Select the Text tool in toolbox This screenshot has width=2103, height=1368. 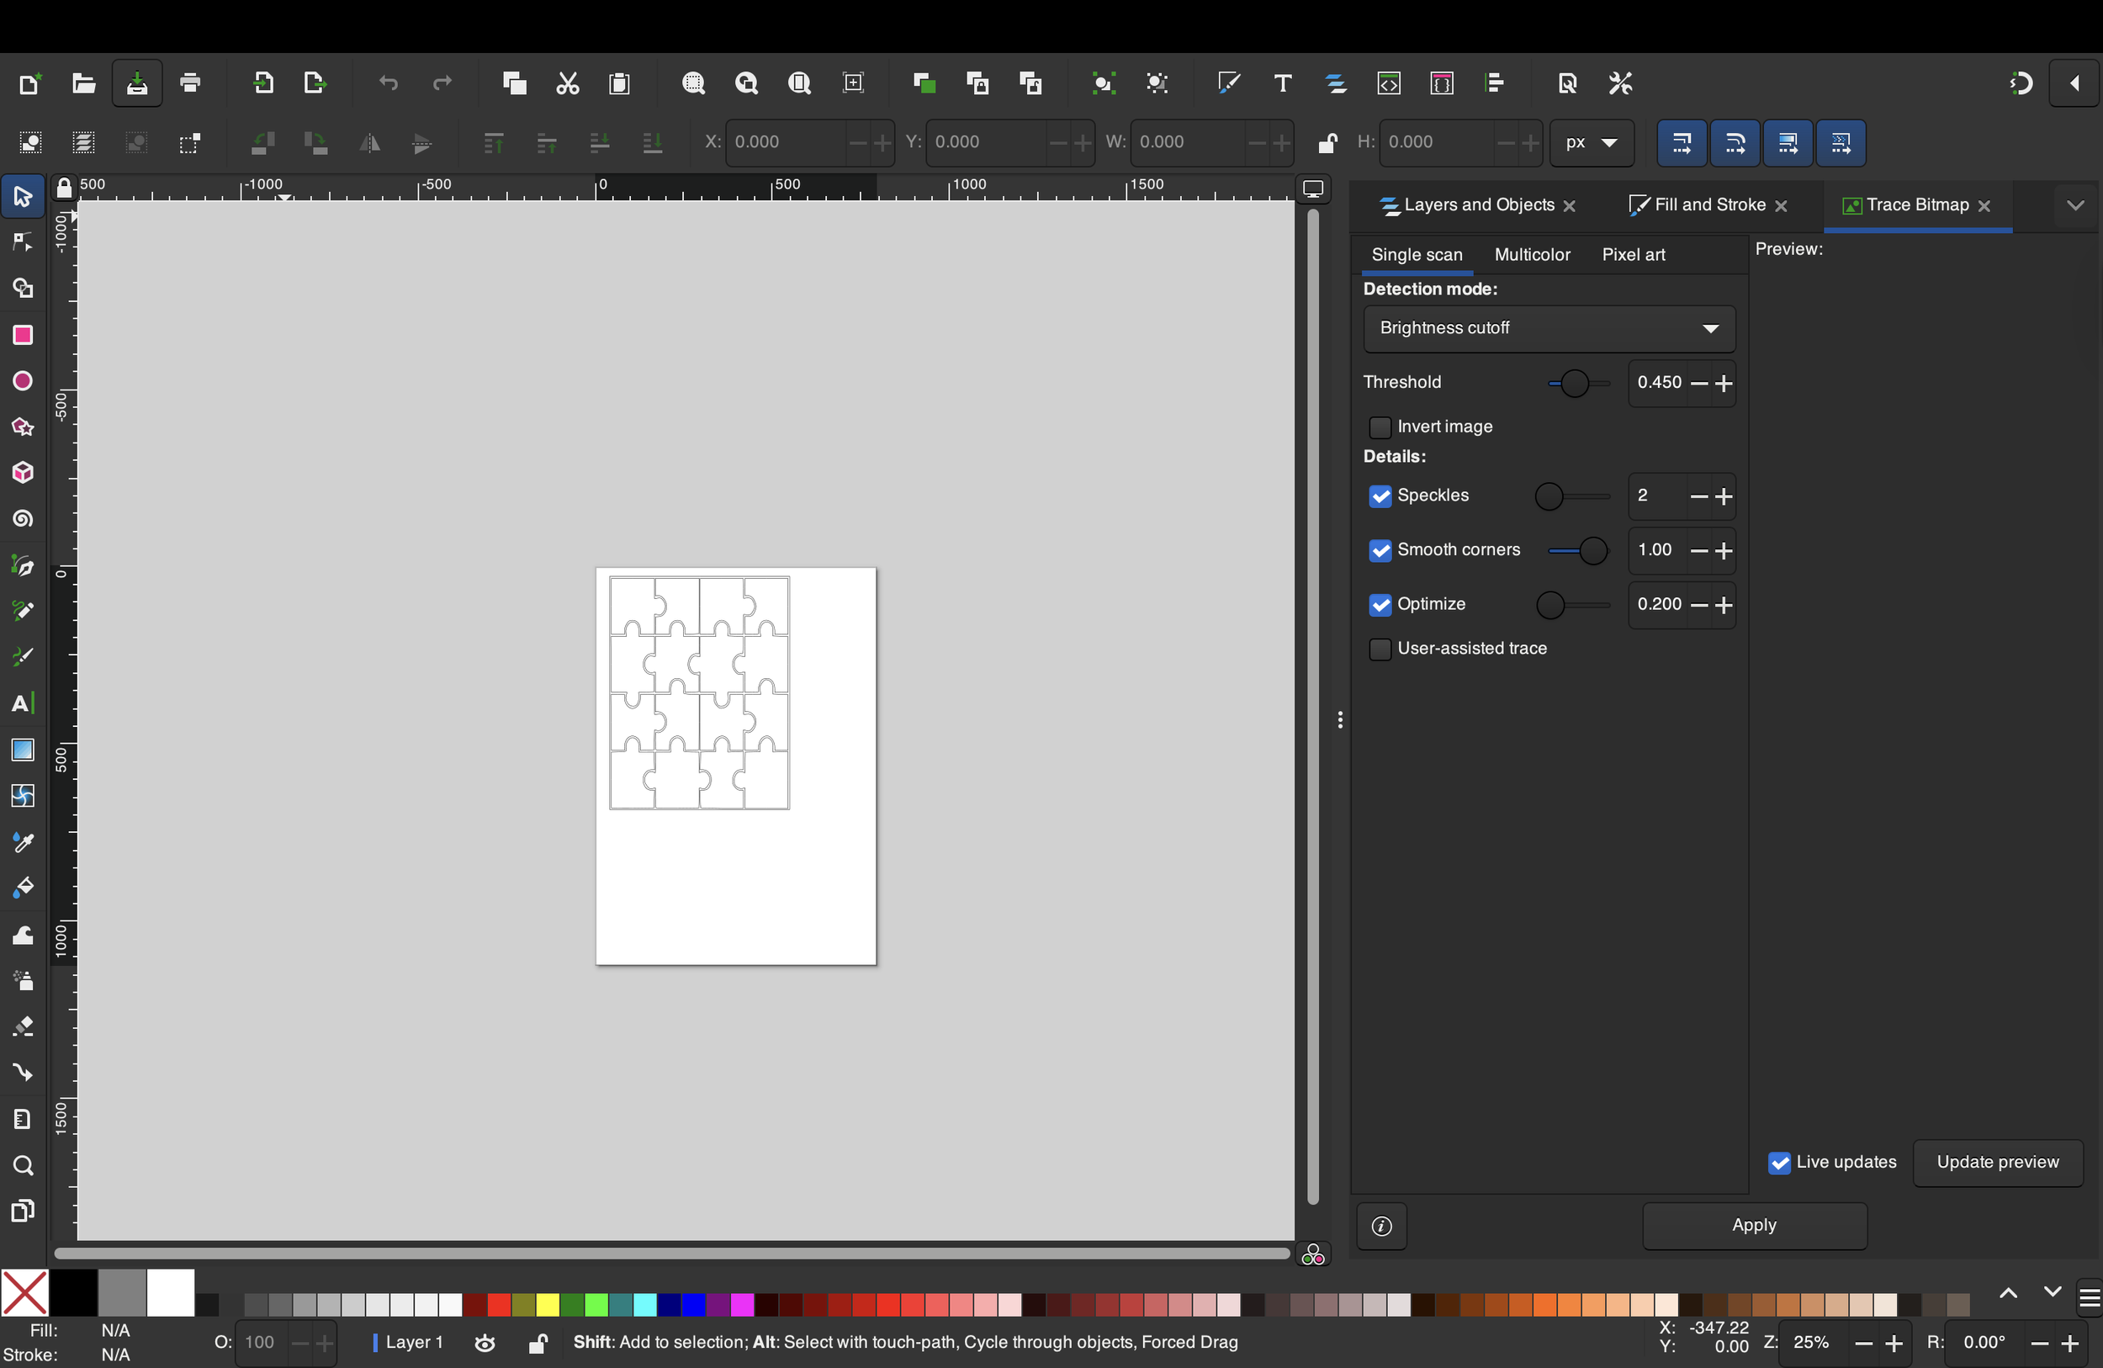pos(23,703)
